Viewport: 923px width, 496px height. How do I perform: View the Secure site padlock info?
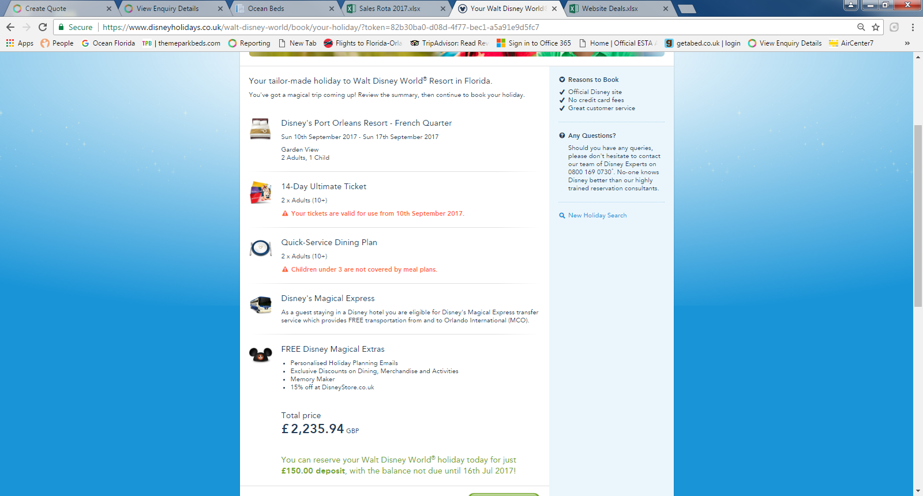[x=76, y=27]
